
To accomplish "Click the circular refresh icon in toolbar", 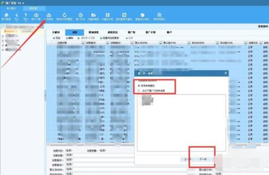I will pyautogui.click(x=64, y=15).
